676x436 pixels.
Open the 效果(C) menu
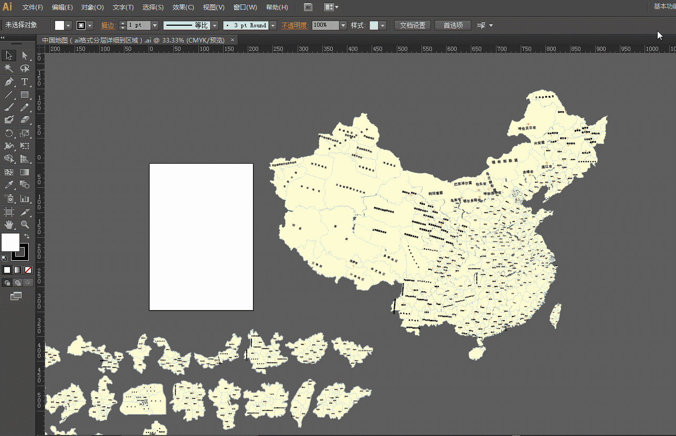click(x=183, y=7)
